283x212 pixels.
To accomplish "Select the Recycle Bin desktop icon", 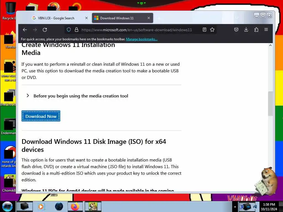I will (x=9, y=11).
